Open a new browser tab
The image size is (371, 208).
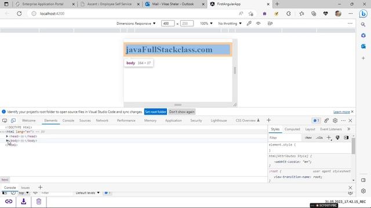[x=277, y=4]
